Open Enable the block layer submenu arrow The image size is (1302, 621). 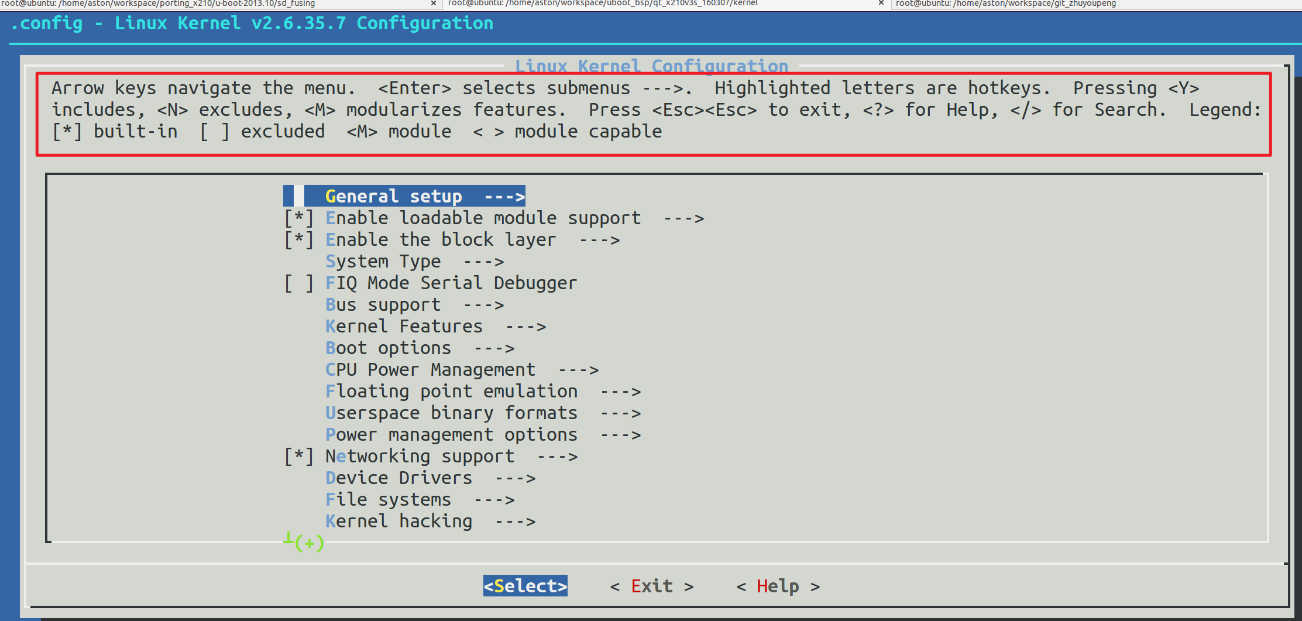(599, 240)
